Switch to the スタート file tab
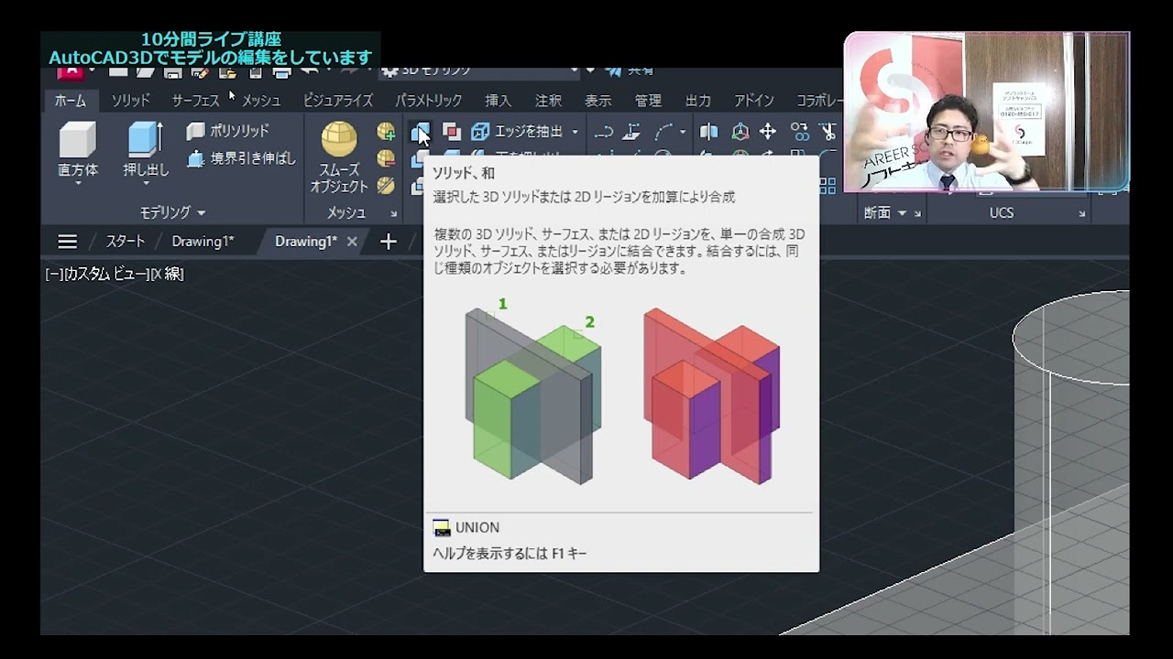Screen dimensions: 1173x659 pos(125,242)
